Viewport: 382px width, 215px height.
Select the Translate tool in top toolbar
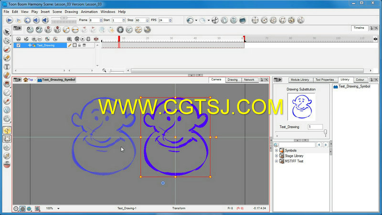click(255, 20)
